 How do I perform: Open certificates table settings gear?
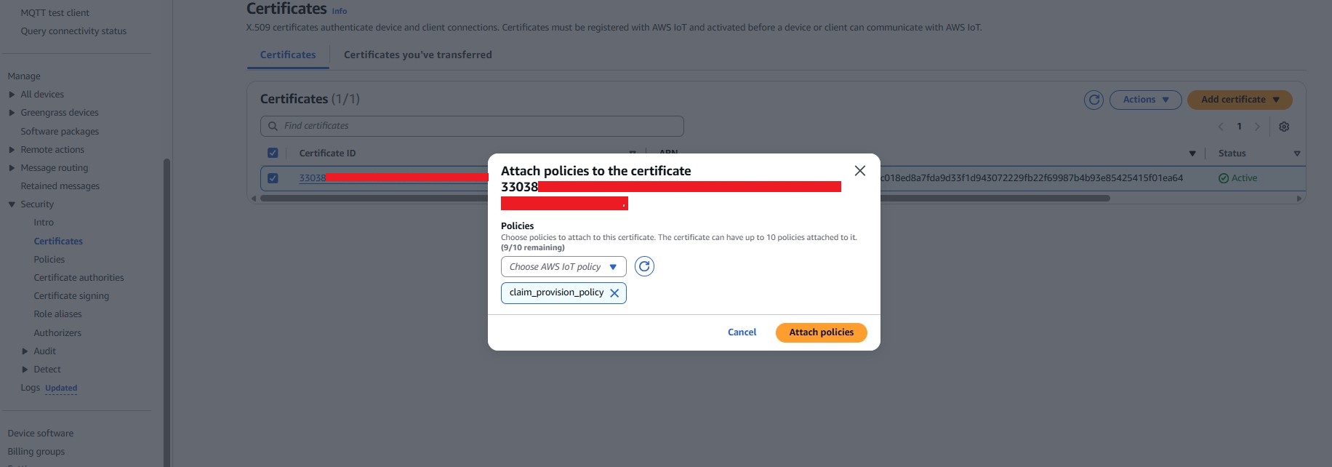(x=1284, y=127)
